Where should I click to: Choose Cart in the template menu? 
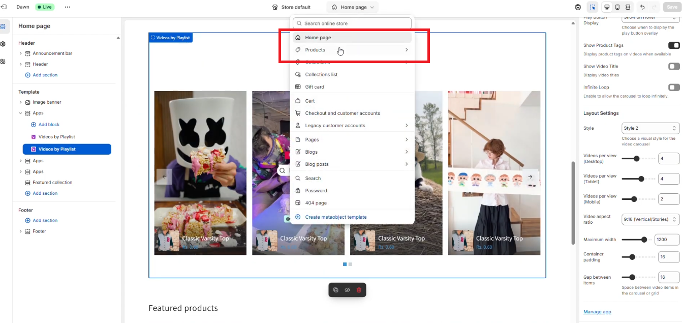tap(310, 101)
